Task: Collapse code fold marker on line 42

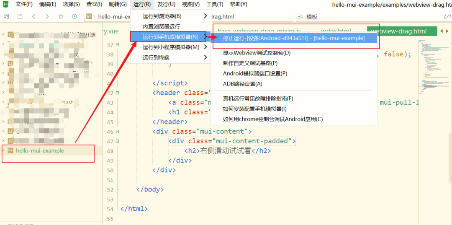Action: click(x=117, y=93)
